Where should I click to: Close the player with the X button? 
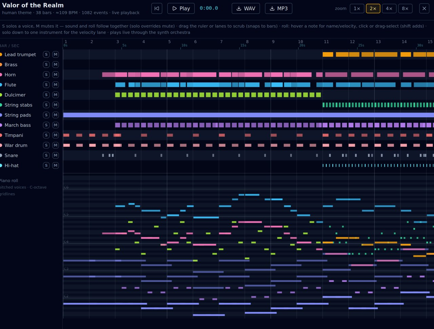point(424,8)
